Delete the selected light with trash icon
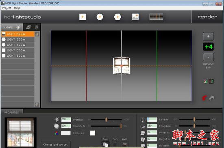 37,27
